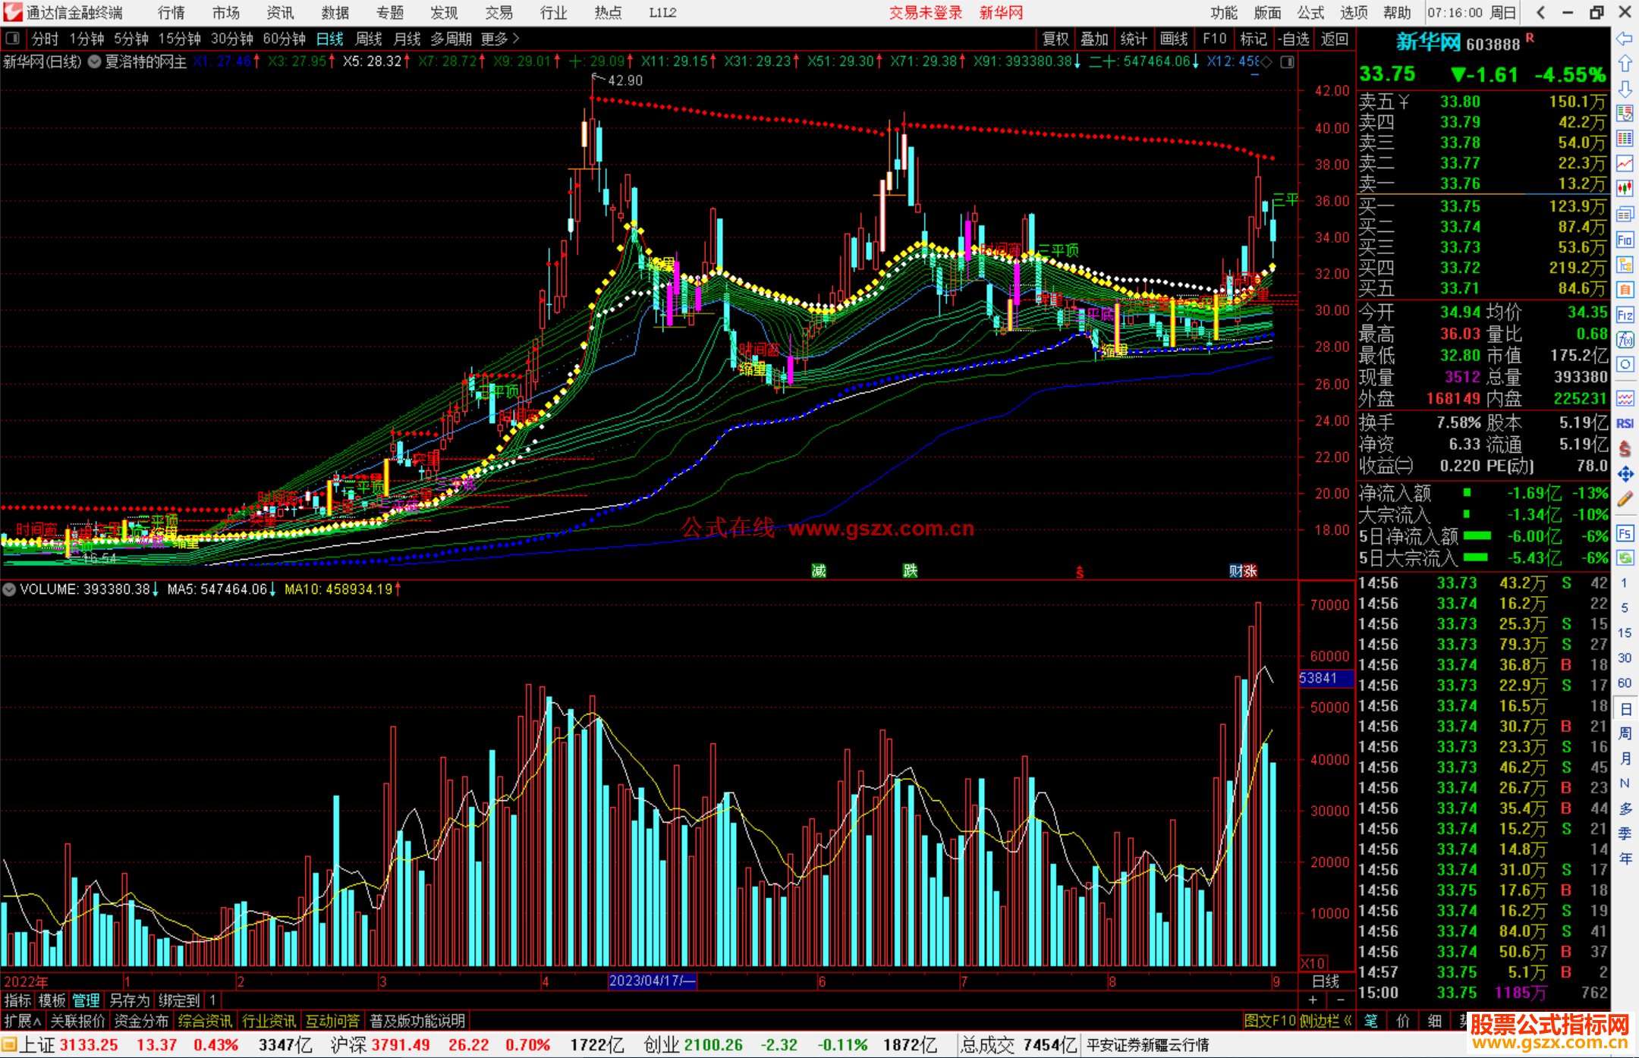This screenshot has width=1639, height=1058.
Task: Toggle the top-left chart window square icon
Action: point(13,39)
